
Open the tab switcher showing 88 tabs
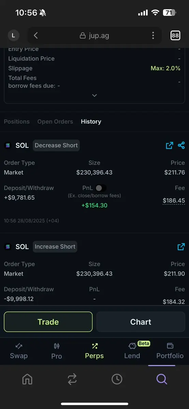pos(175,35)
